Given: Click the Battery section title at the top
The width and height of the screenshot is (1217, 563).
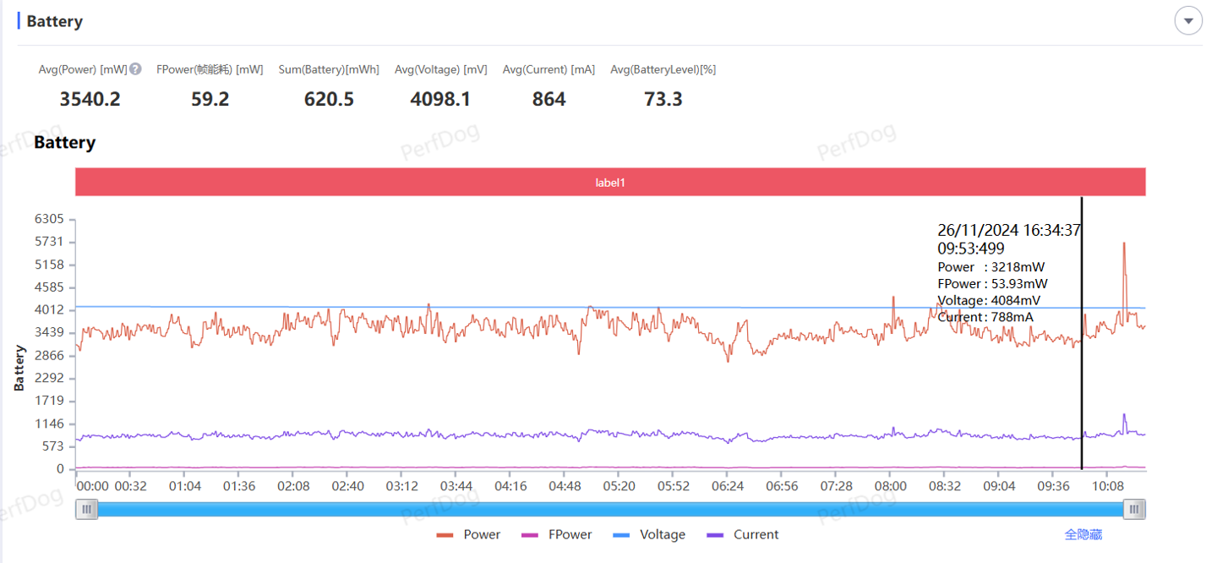Looking at the screenshot, I should [54, 21].
